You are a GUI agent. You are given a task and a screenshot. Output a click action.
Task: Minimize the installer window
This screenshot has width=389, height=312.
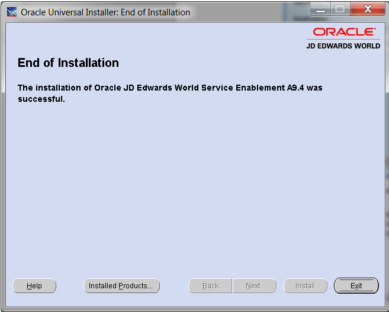[320, 9]
